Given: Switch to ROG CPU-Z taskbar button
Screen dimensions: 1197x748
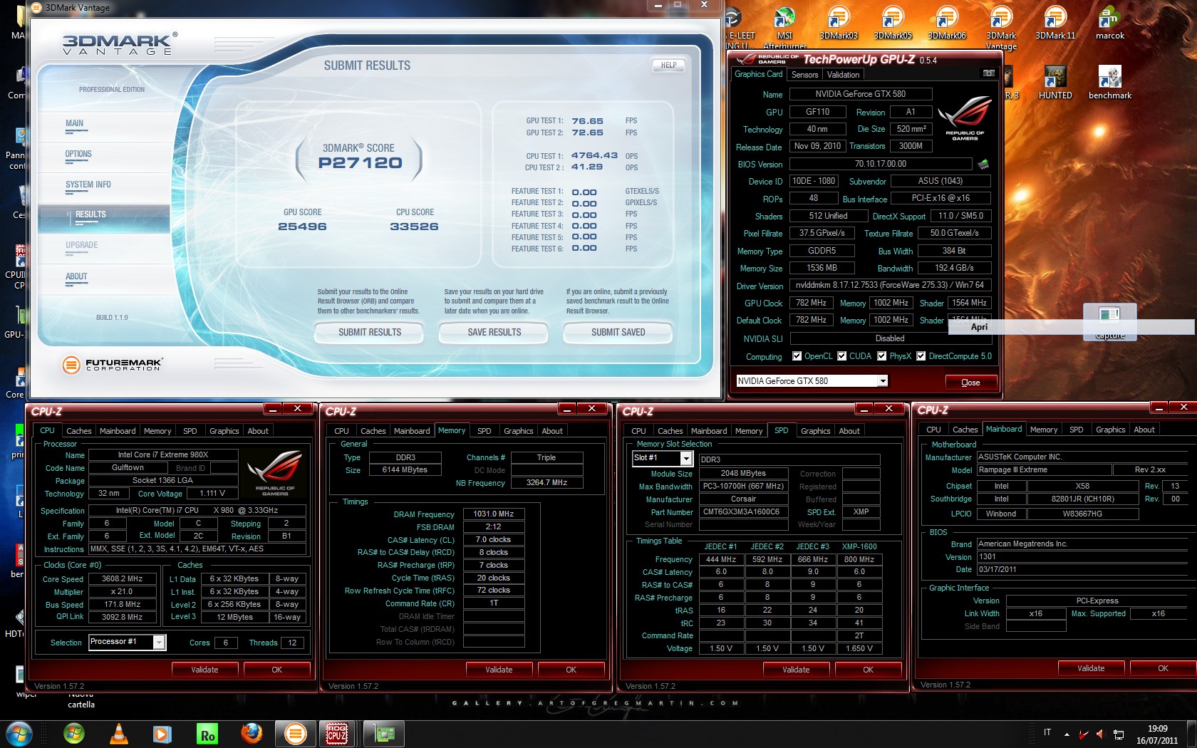Looking at the screenshot, I should [337, 733].
